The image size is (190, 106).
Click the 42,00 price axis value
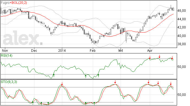pos(181,27)
